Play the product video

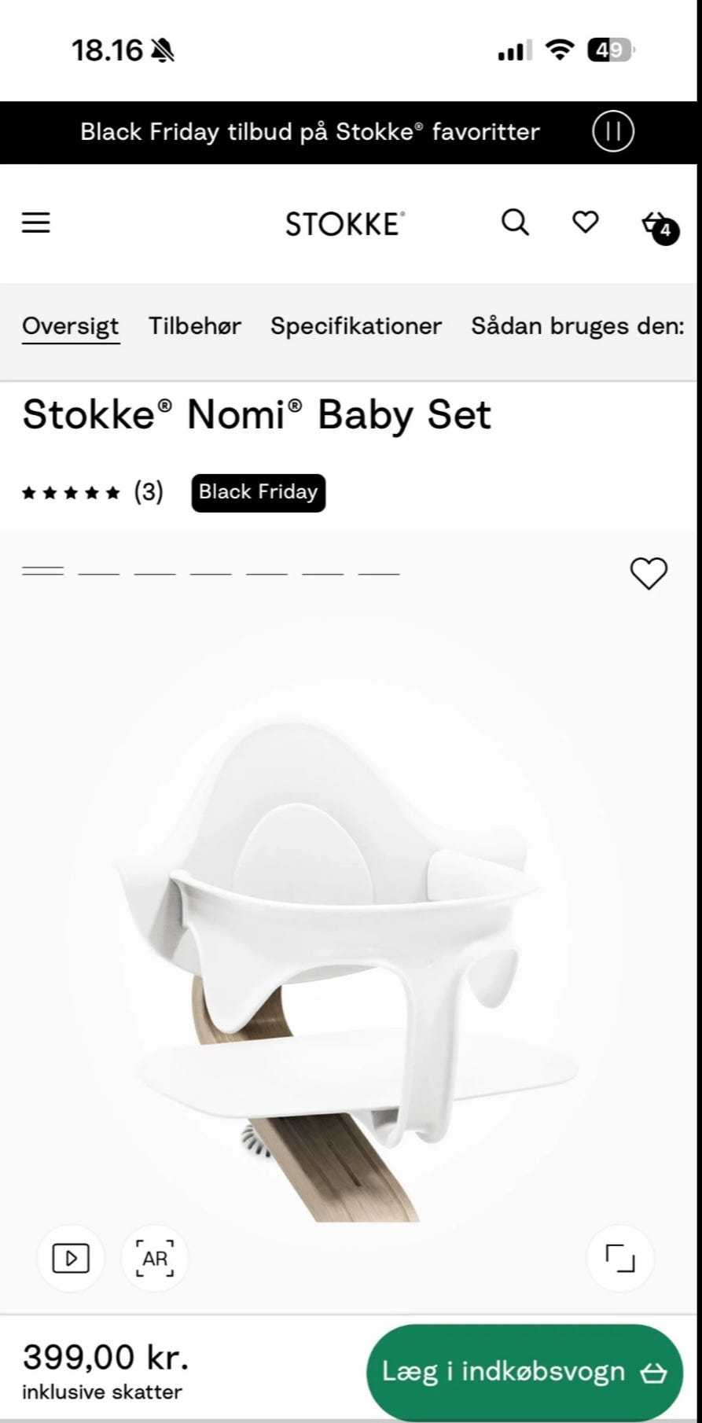(71, 1258)
